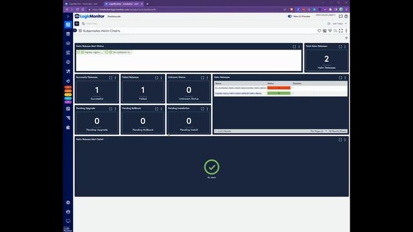Open the Unknown Status widget menu
413x232 pixels.
tap(207, 77)
